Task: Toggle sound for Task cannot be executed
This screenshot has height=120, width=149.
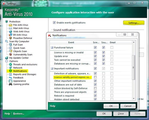Action: 103,60
